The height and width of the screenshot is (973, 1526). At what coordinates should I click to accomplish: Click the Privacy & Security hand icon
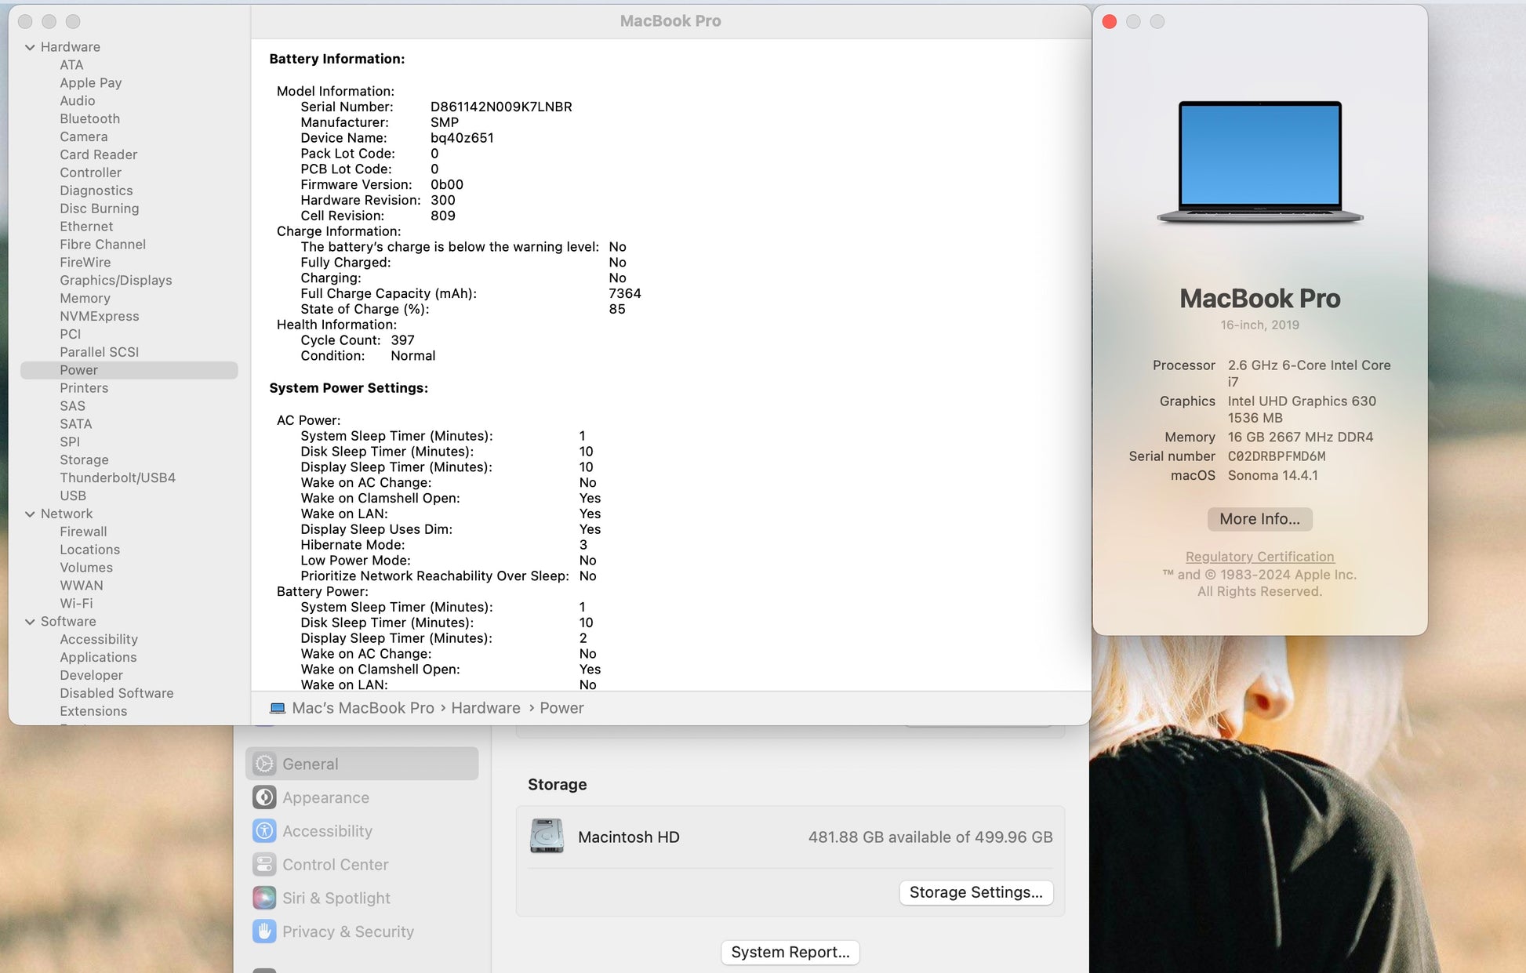(x=264, y=931)
